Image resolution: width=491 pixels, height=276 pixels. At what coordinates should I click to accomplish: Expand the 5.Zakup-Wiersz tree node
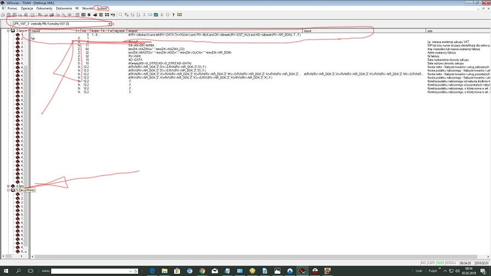(x=8, y=190)
